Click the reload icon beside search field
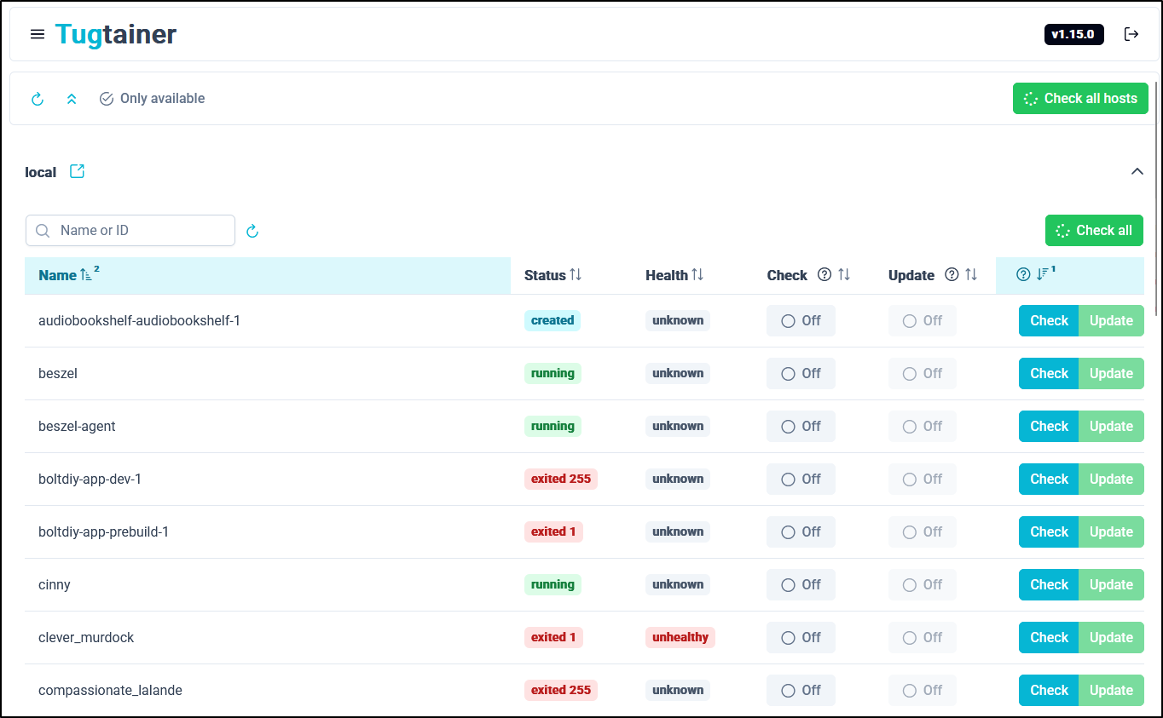 tap(252, 231)
